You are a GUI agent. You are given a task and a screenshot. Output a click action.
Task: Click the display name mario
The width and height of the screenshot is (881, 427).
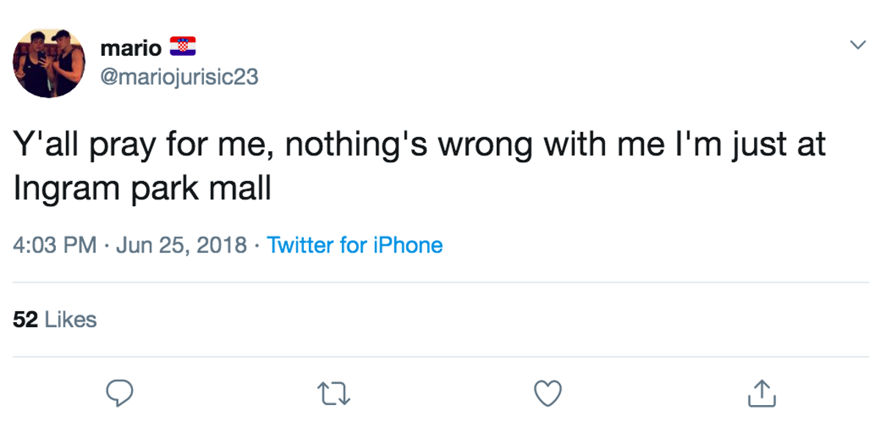(x=131, y=49)
